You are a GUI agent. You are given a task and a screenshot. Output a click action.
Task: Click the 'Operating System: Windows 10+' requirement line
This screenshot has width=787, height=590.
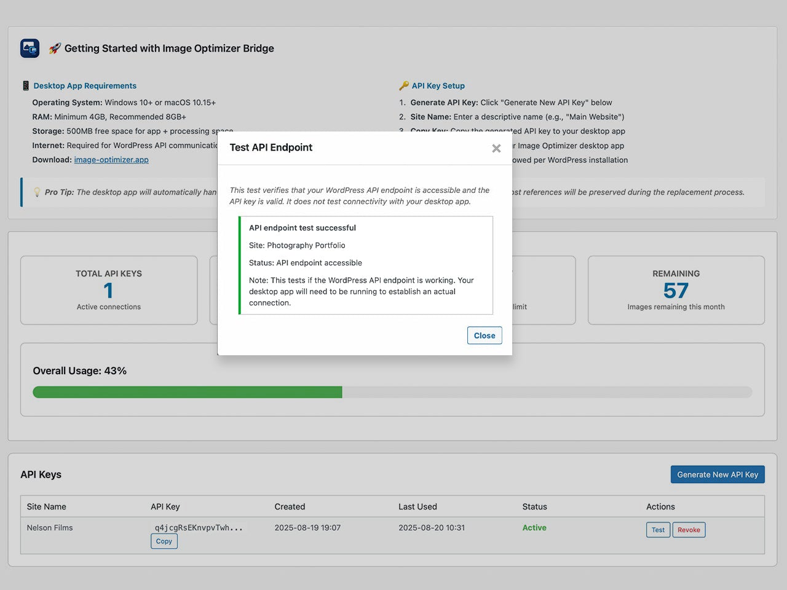pos(124,103)
